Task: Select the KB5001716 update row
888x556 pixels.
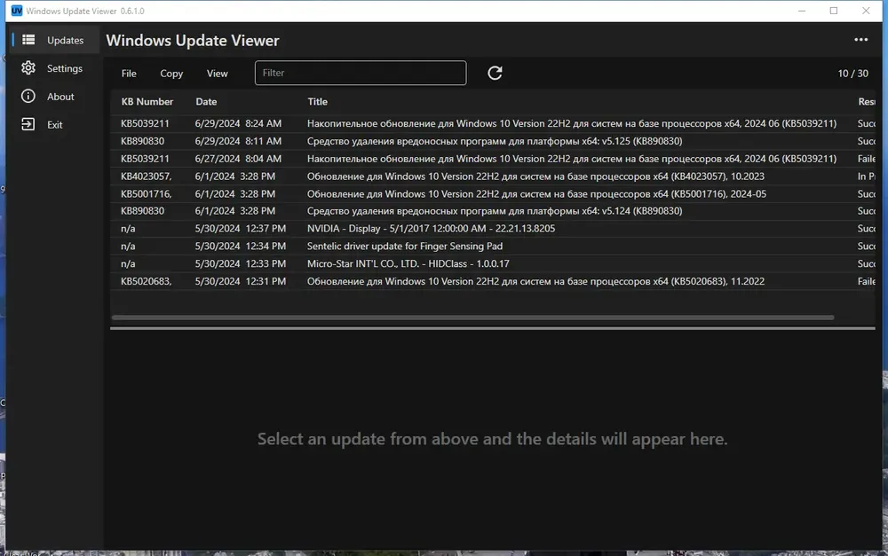Action: pyautogui.click(x=493, y=194)
